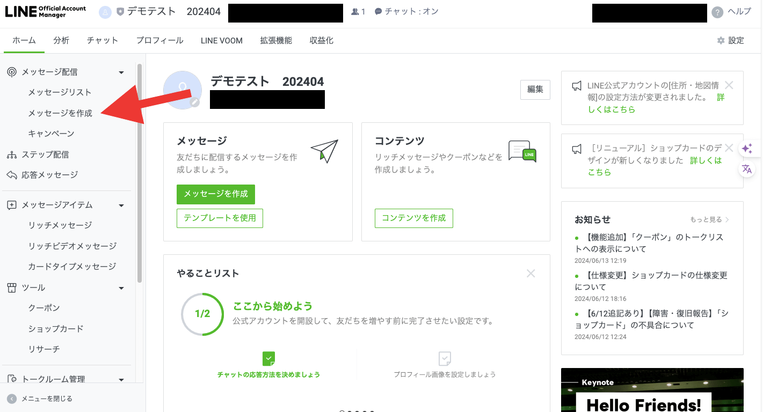Click the friends count icon
This screenshot has width=763, height=412.
tap(355, 12)
